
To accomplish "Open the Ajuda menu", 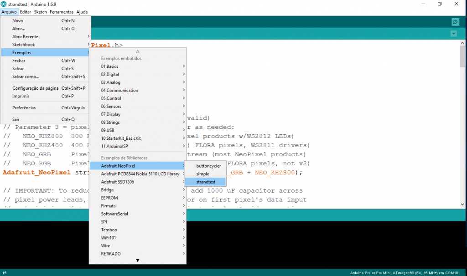I will 82,12.
